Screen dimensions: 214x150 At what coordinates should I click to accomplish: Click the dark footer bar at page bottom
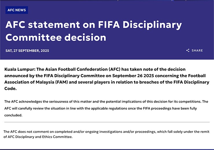click(x=107, y=149)
